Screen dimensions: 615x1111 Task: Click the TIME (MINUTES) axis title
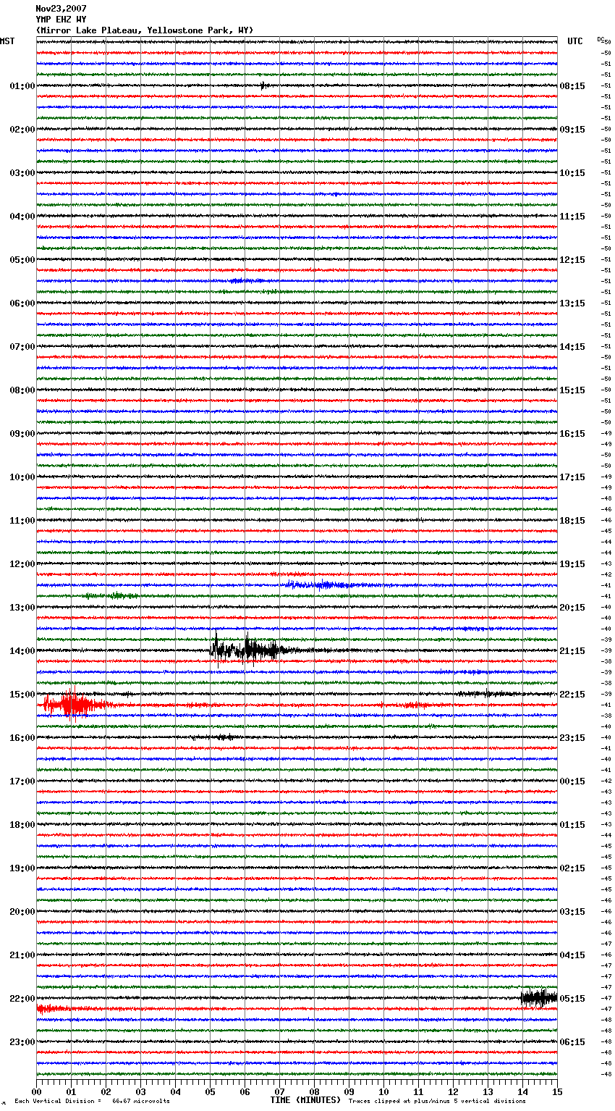(x=305, y=1100)
